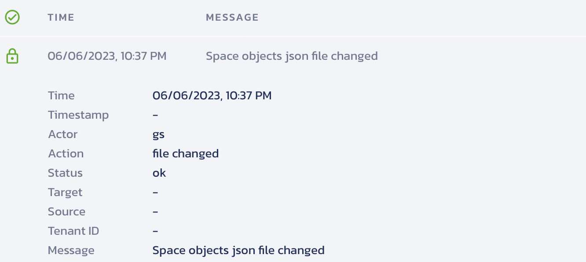Select the Actor value 'gs'

[158, 135]
